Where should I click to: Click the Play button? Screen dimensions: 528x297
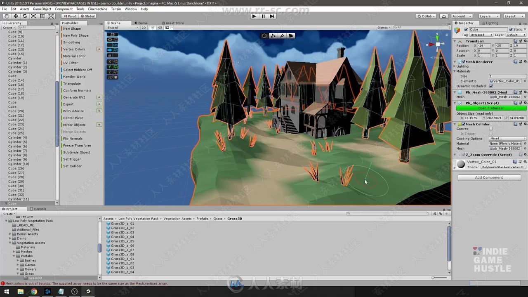pos(254,16)
